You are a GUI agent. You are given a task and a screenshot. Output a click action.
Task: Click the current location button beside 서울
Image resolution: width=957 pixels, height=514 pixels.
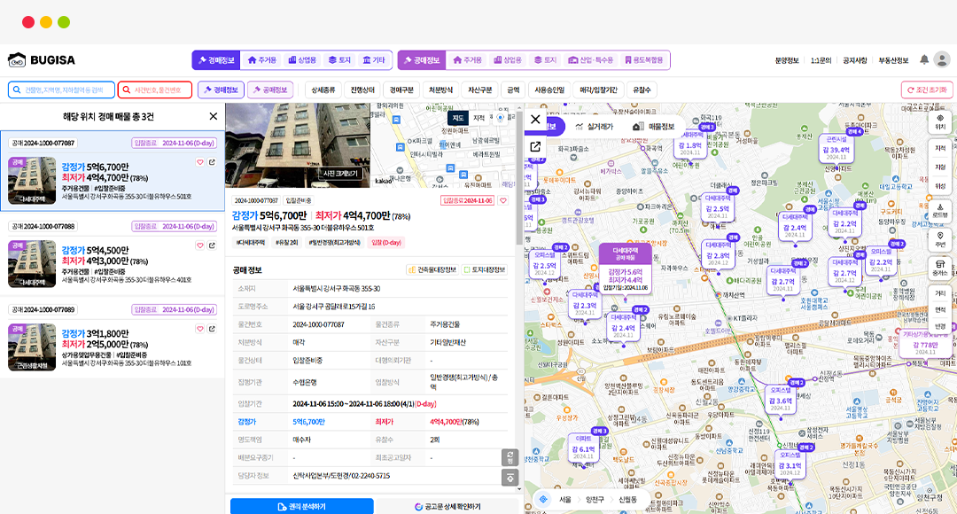click(542, 500)
